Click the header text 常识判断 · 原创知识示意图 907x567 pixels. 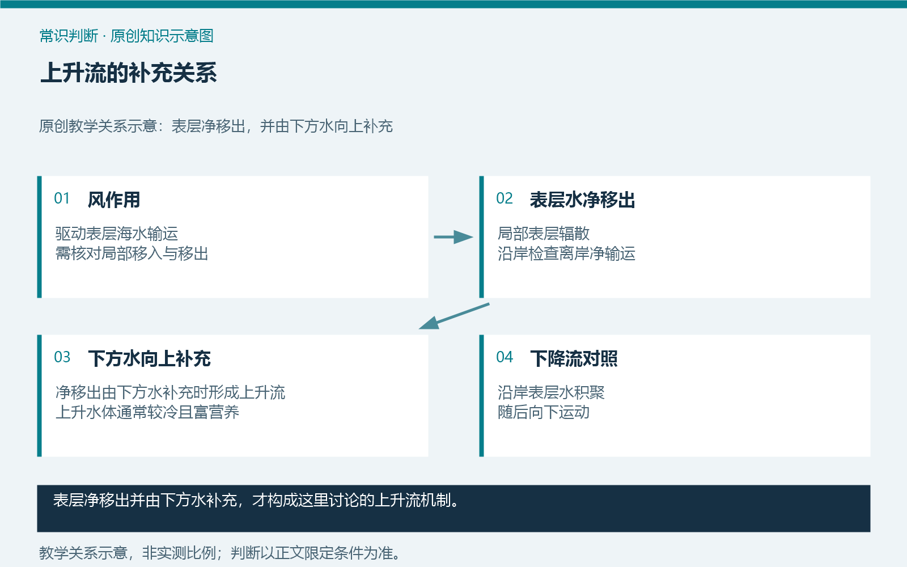[x=126, y=36]
